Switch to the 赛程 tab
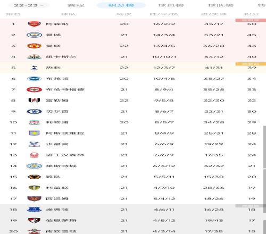Viewport: 266px width, 234px height. tap(76, 5)
